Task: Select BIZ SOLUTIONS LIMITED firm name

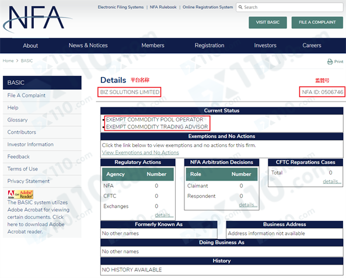Action: (x=130, y=92)
